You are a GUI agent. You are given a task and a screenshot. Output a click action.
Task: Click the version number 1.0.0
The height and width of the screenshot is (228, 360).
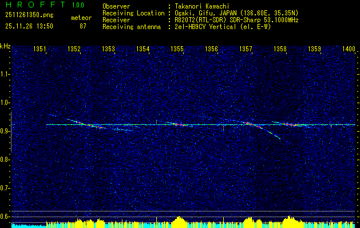click(x=78, y=5)
